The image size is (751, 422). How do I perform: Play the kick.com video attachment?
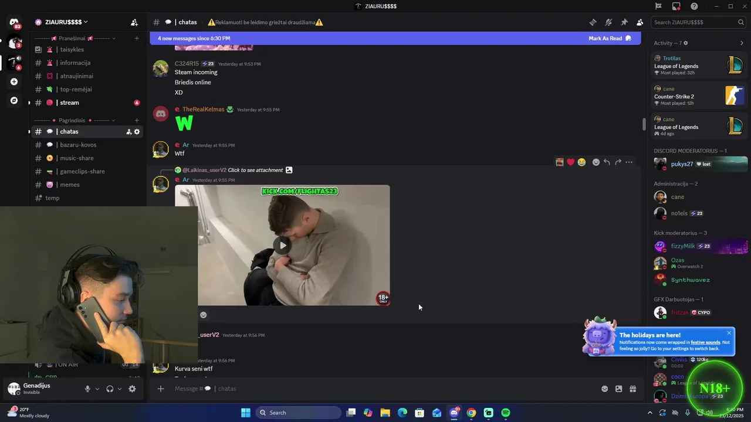(x=282, y=245)
